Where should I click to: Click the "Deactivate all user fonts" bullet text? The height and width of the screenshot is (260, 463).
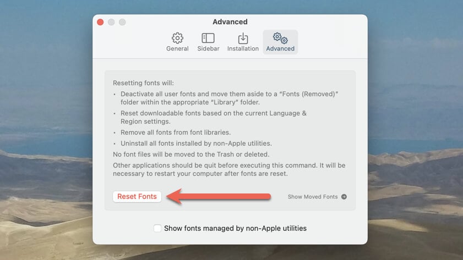[229, 98]
